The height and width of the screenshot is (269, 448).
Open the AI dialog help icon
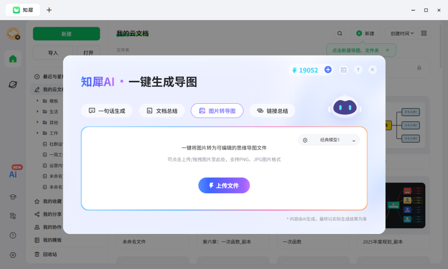358,70
